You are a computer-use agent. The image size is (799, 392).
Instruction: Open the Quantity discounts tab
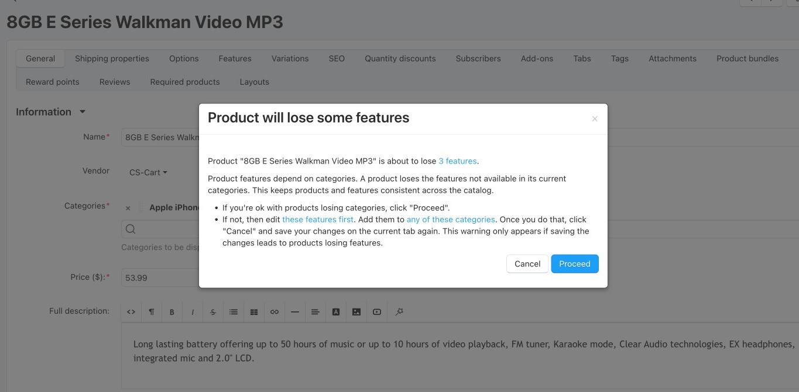(x=400, y=58)
